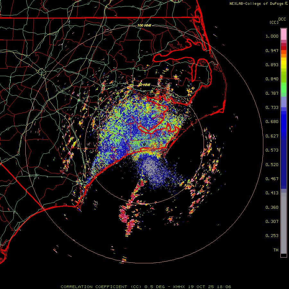Screen dimensions: 289x289
Task: Select the 0.840 scale value
Action: (x=272, y=79)
